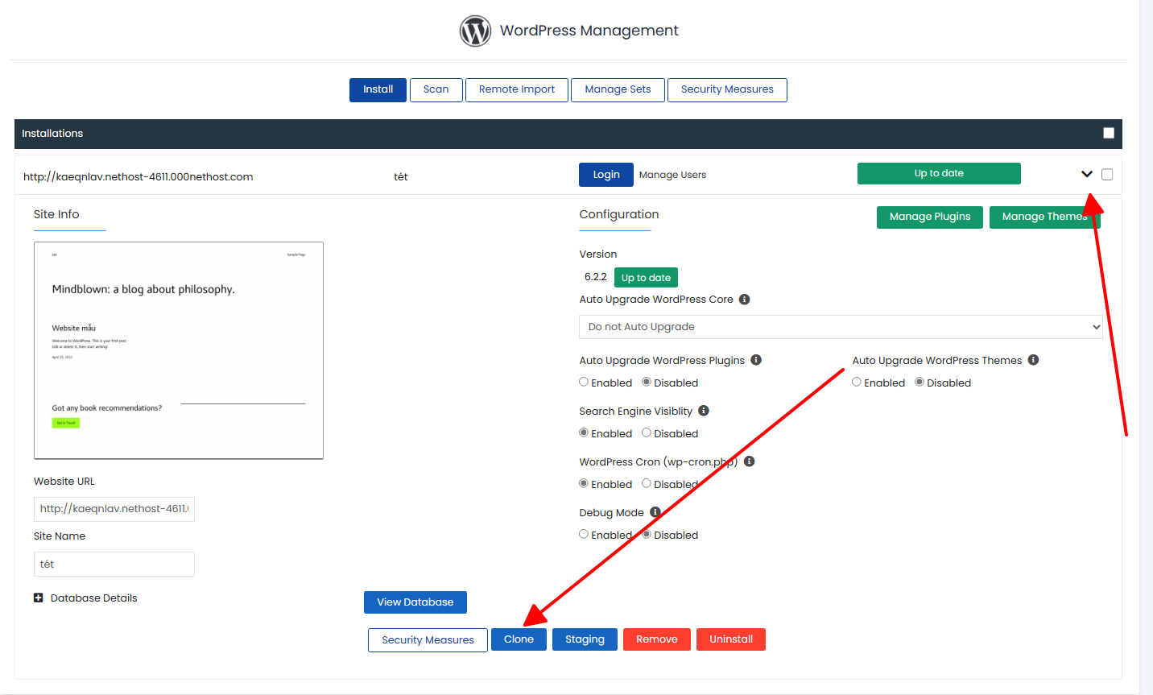Go to Remote Import tab
This screenshot has width=1153, height=695.
pyautogui.click(x=517, y=89)
